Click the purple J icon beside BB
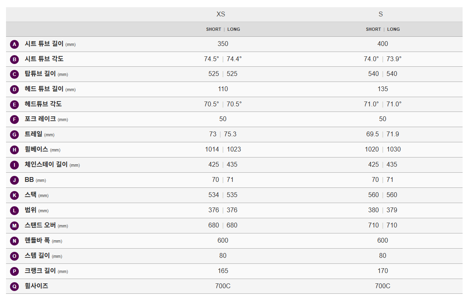The width and height of the screenshot is (469, 299). [x=14, y=180]
